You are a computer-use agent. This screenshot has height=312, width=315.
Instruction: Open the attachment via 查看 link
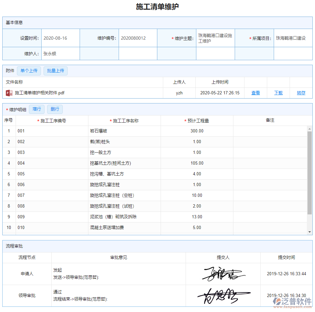tap(256, 93)
